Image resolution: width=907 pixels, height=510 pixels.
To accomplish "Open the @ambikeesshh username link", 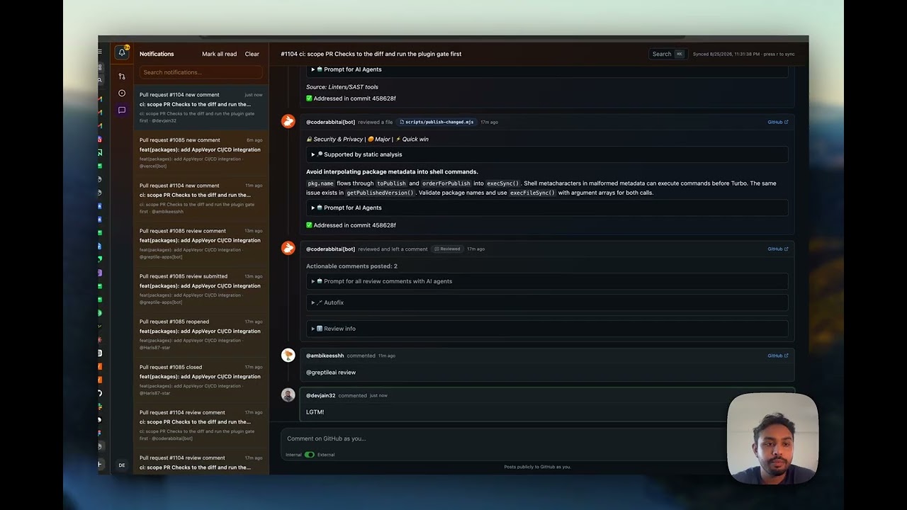I will pyautogui.click(x=325, y=356).
